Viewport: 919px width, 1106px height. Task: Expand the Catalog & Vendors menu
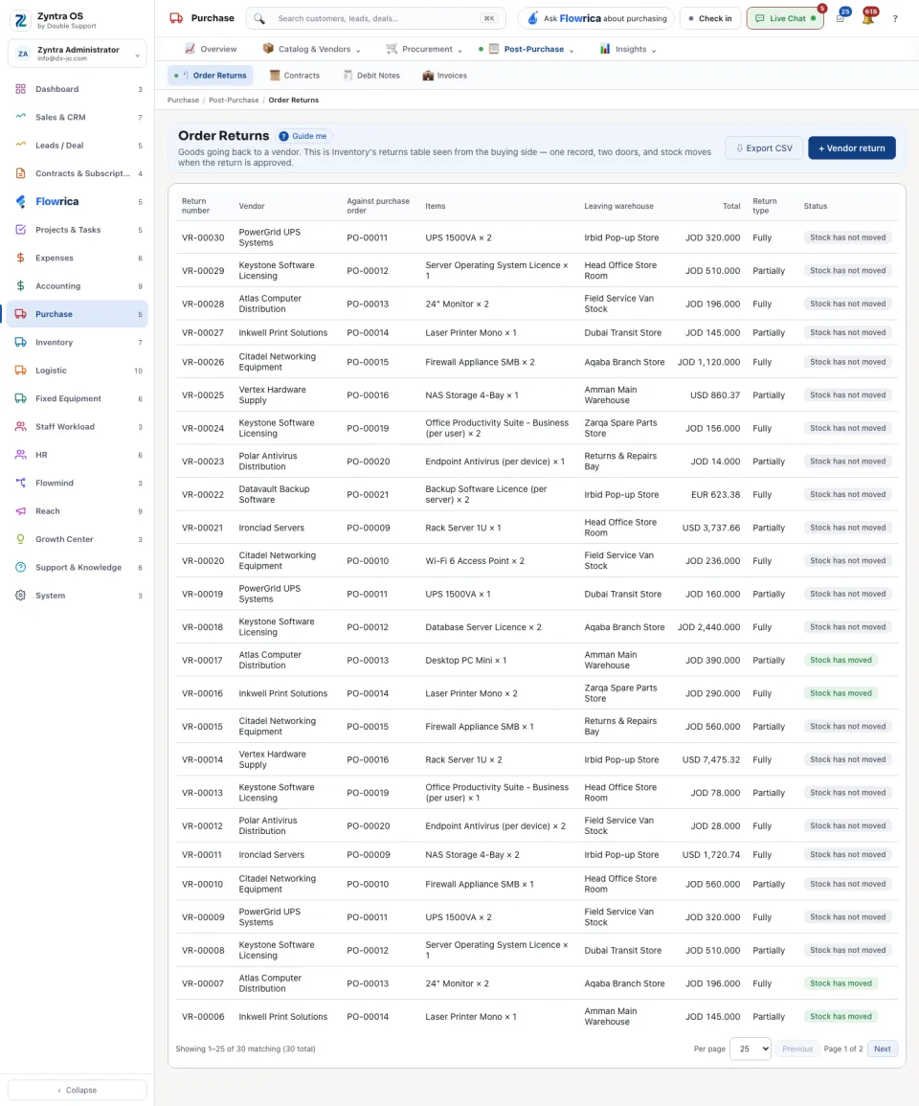point(311,50)
